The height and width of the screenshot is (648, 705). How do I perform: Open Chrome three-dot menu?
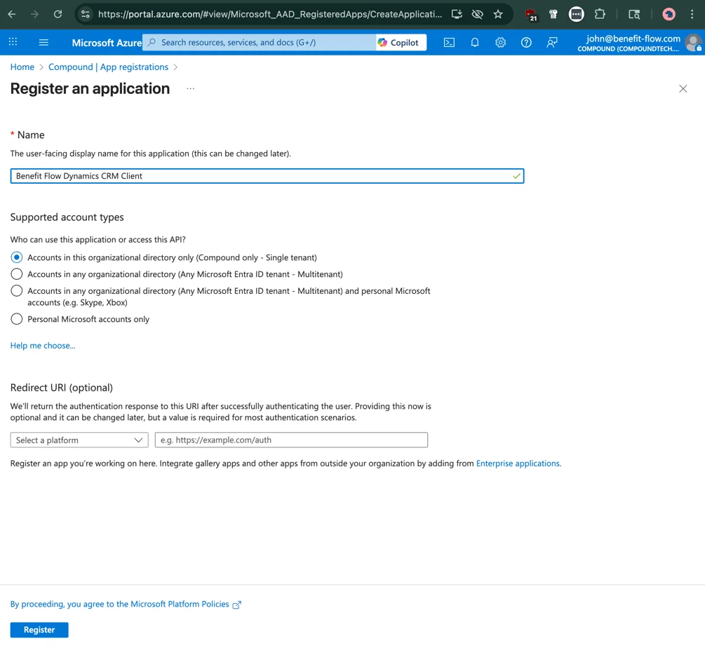[692, 15]
